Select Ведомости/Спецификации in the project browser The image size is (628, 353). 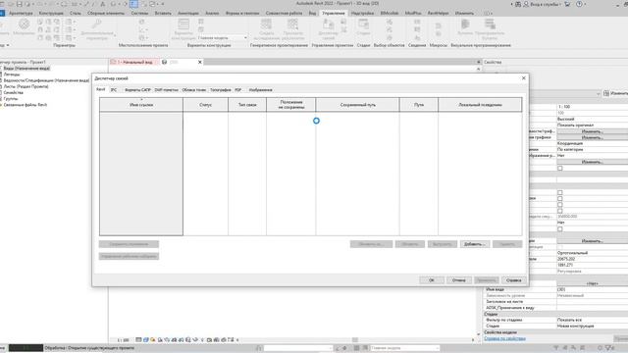(x=46, y=80)
